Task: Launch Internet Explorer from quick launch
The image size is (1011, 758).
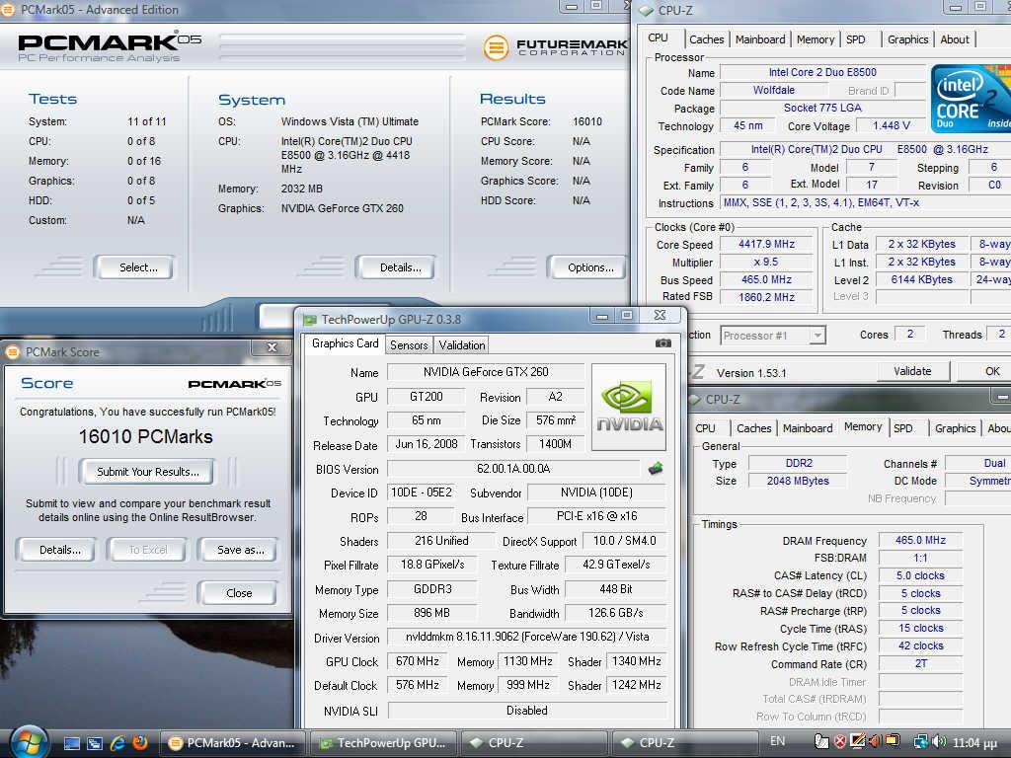Action: pyautogui.click(x=117, y=743)
